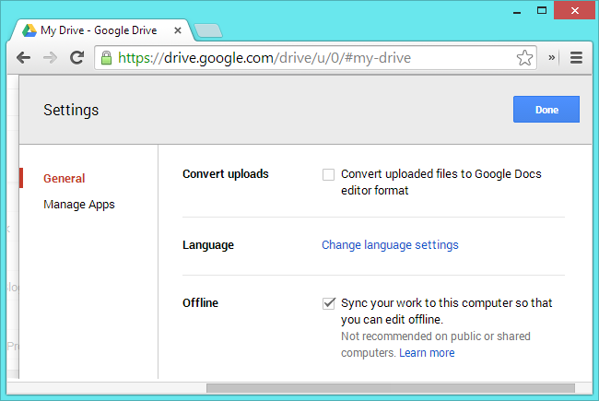Viewport: 599px width, 401px height.
Task: Open the Chrome hamburger menu
Action: [x=577, y=57]
